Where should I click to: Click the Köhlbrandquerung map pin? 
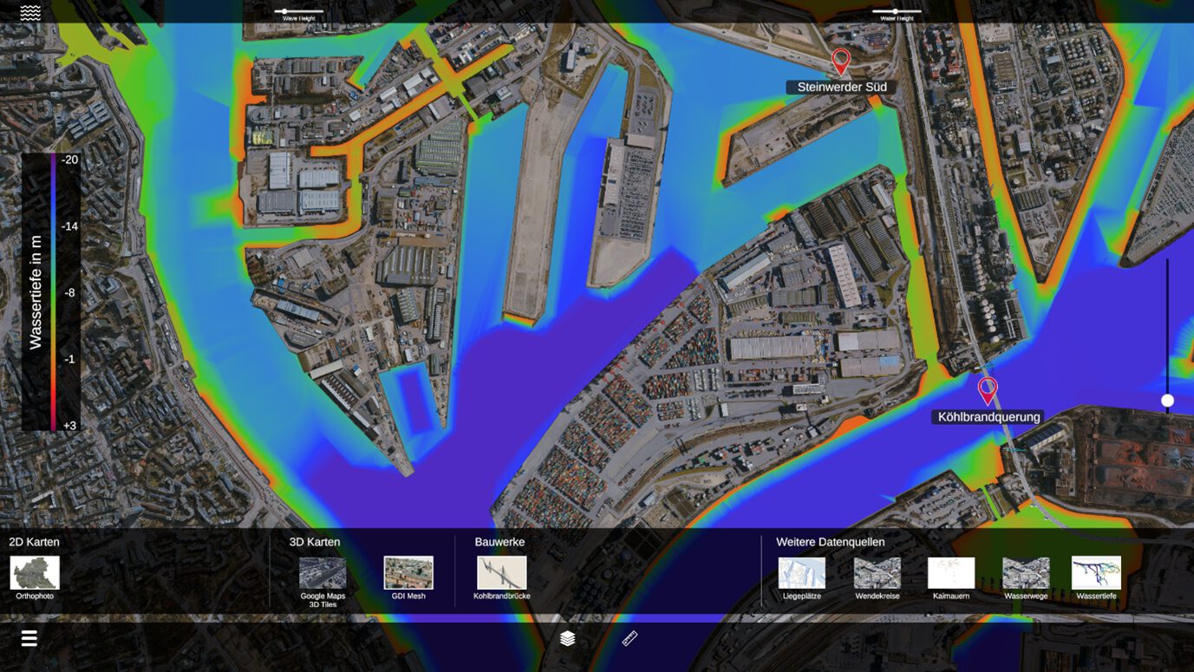(x=987, y=390)
